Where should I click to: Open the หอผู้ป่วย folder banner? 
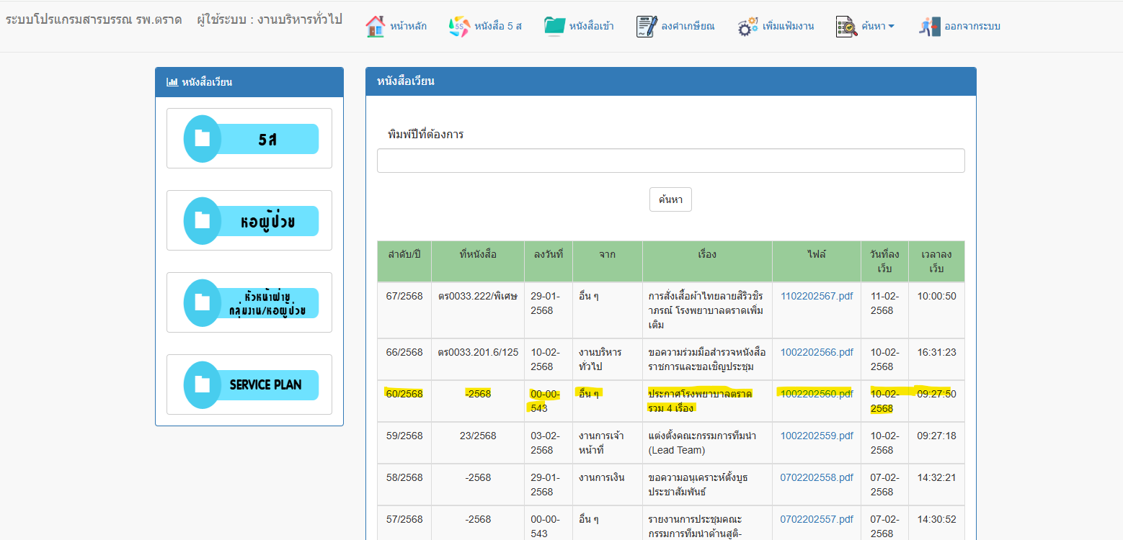click(x=250, y=220)
